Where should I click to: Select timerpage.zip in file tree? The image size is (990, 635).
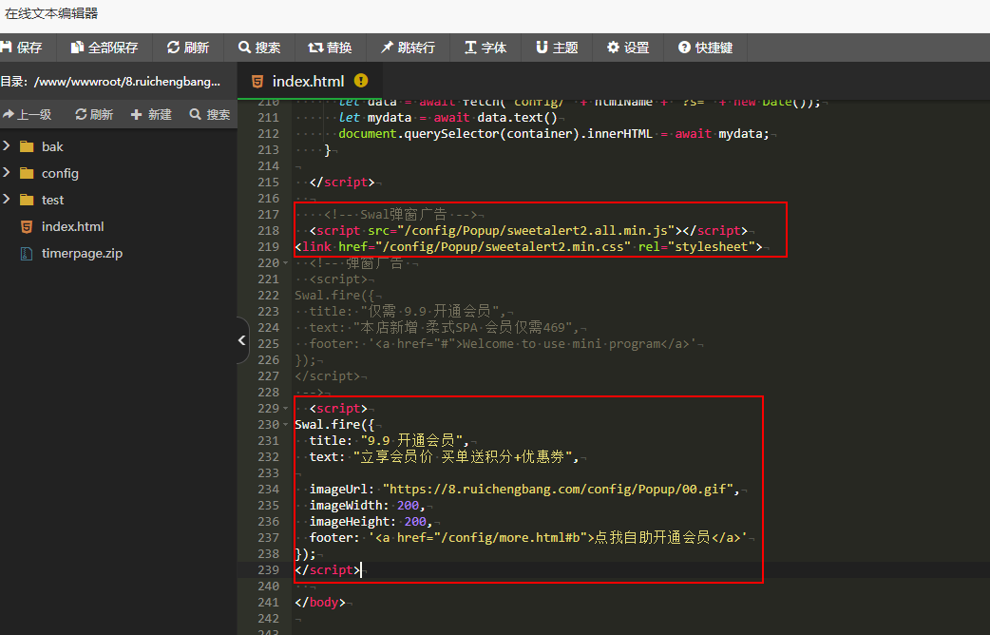click(x=81, y=253)
